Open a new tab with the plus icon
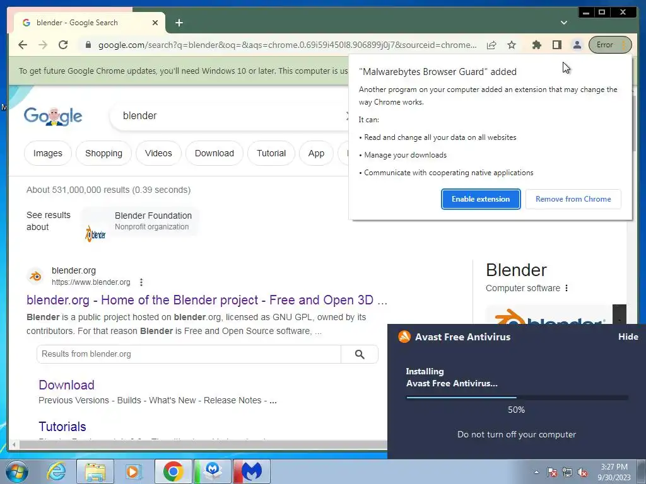Image resolution: width=646 pixels, height=484 pixels. click(x=179, y=23)
